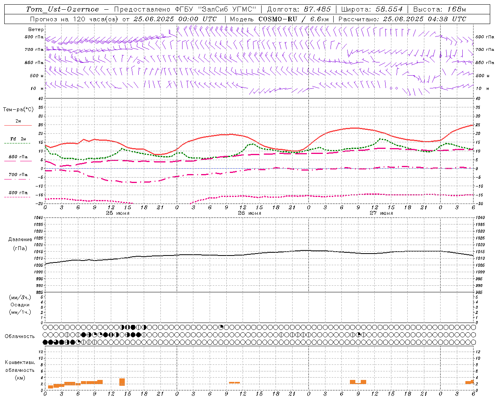496x397 pixels.
Task: Click the 10 м wind level label on right
Action: click(482, 88)
